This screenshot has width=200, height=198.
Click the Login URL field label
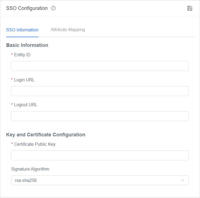[24, 80]
